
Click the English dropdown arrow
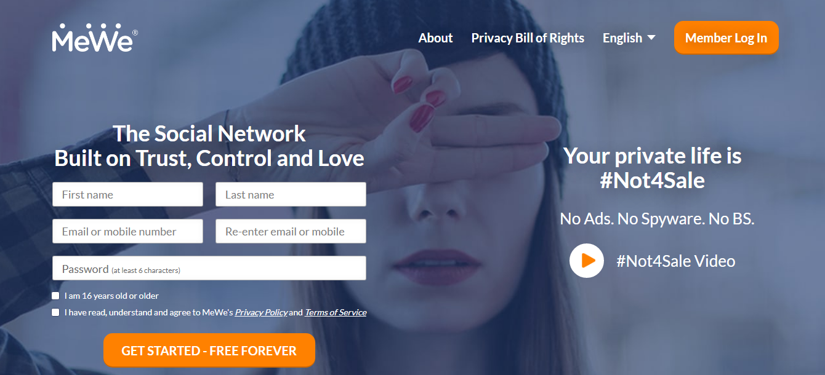651,38
